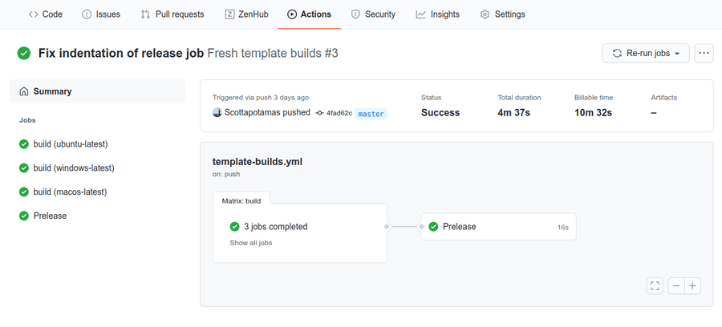
Task: Switch to the Issues tab
Action: [101, 14]
